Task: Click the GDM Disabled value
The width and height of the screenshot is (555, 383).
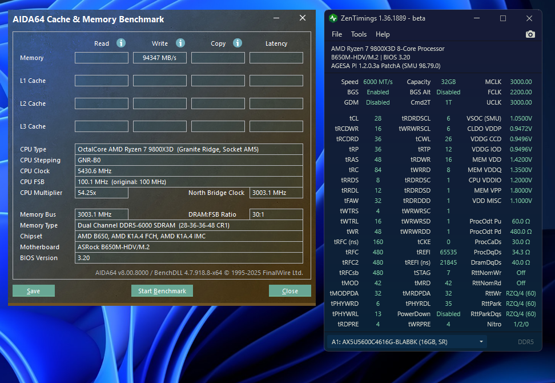Action: (x=377, y=102)
